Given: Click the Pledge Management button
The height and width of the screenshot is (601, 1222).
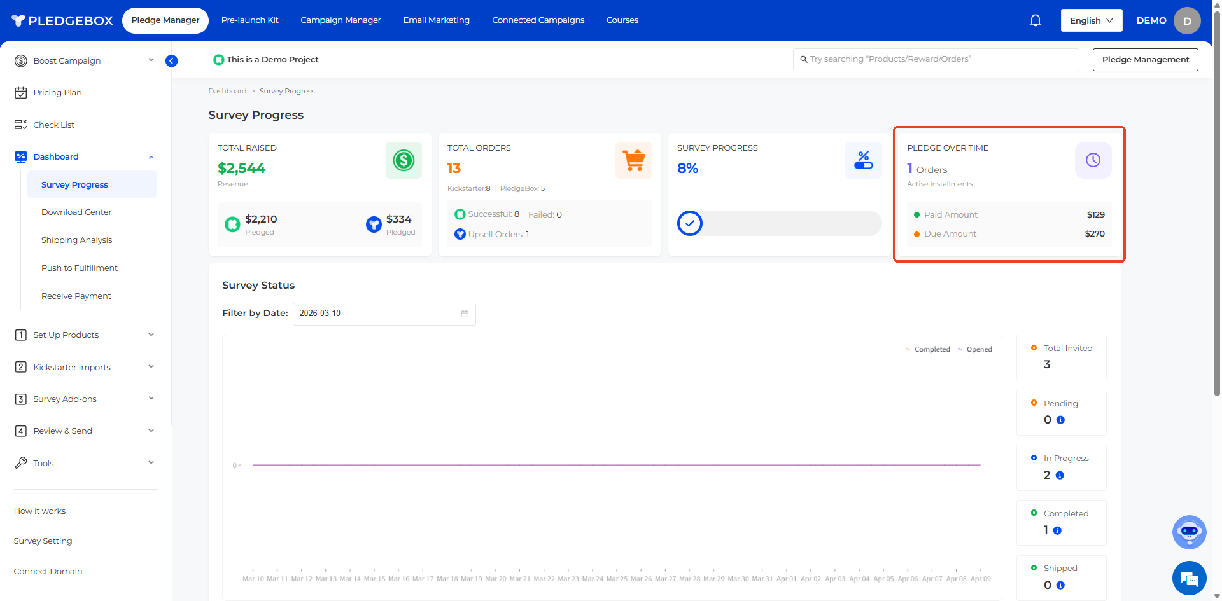Looking at the screenshot, I should [x=1145, y=60].
